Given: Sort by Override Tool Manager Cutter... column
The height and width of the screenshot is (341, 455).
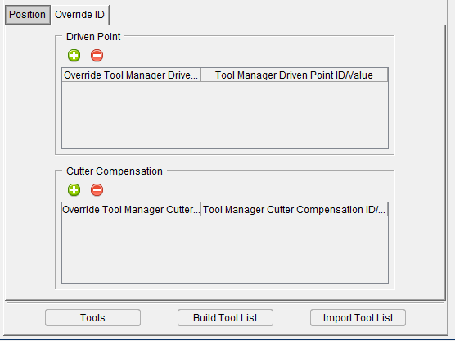Looking at the screenshot, I should (x=131, y=210).
